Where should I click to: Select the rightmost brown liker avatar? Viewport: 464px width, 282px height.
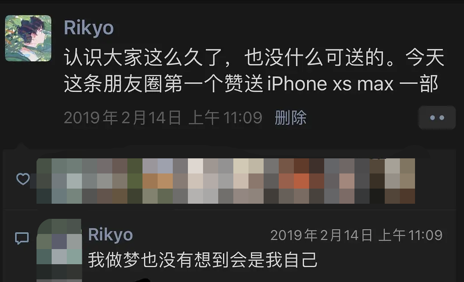coord(407,181)
